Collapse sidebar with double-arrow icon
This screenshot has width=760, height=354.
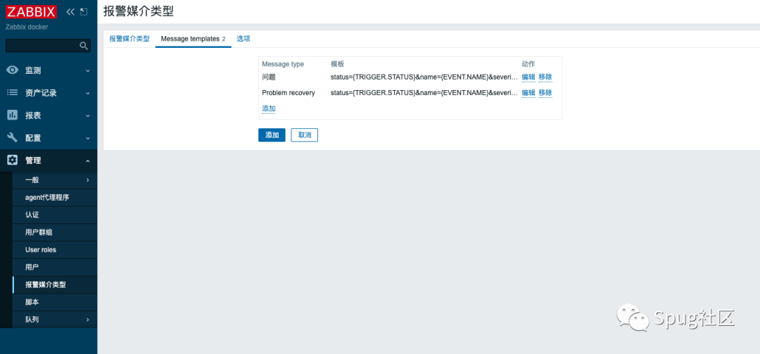point(70,12)
